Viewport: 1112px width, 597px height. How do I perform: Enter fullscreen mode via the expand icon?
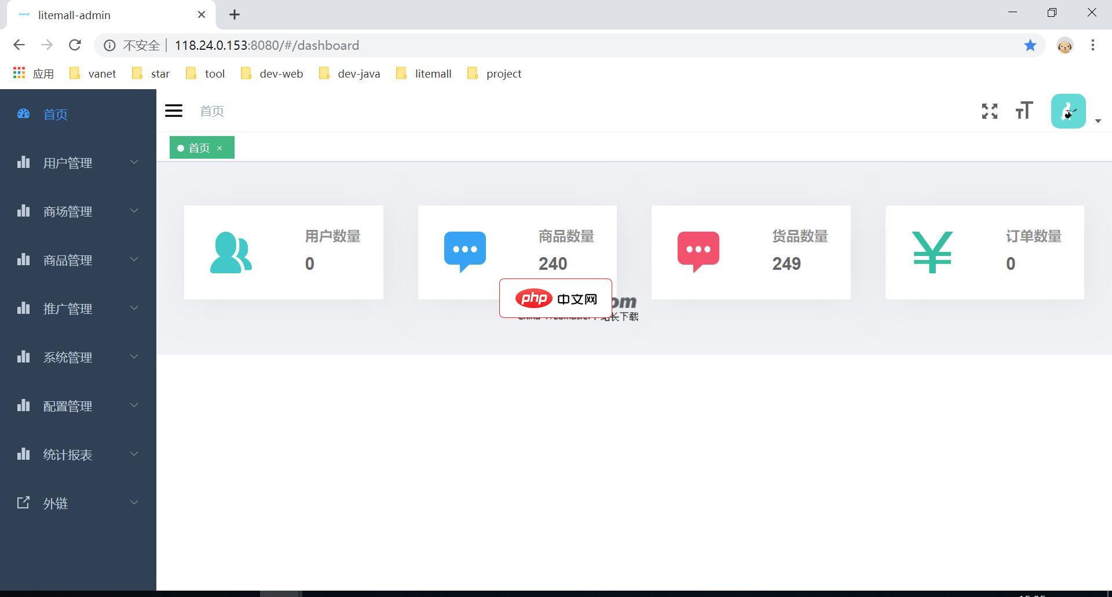pos(989,111)
